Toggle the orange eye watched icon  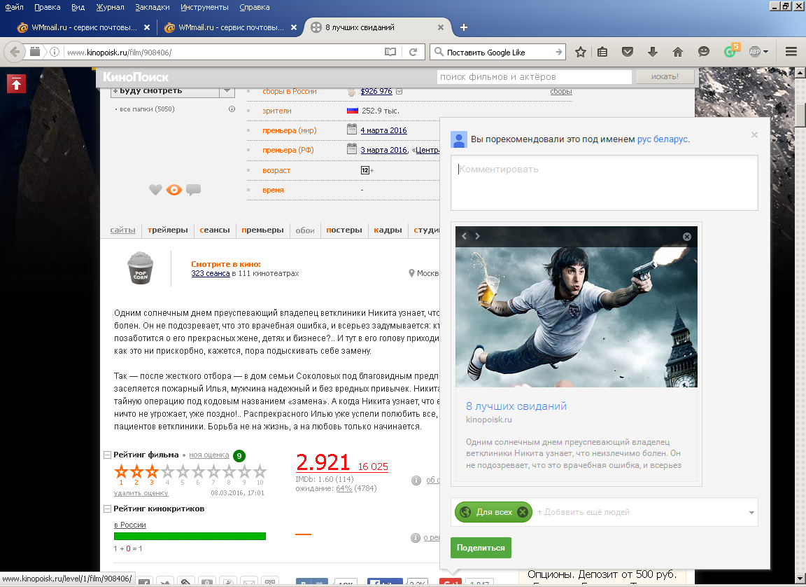174,190
